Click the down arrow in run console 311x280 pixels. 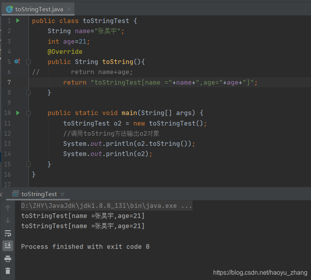[x=8, y=220]
